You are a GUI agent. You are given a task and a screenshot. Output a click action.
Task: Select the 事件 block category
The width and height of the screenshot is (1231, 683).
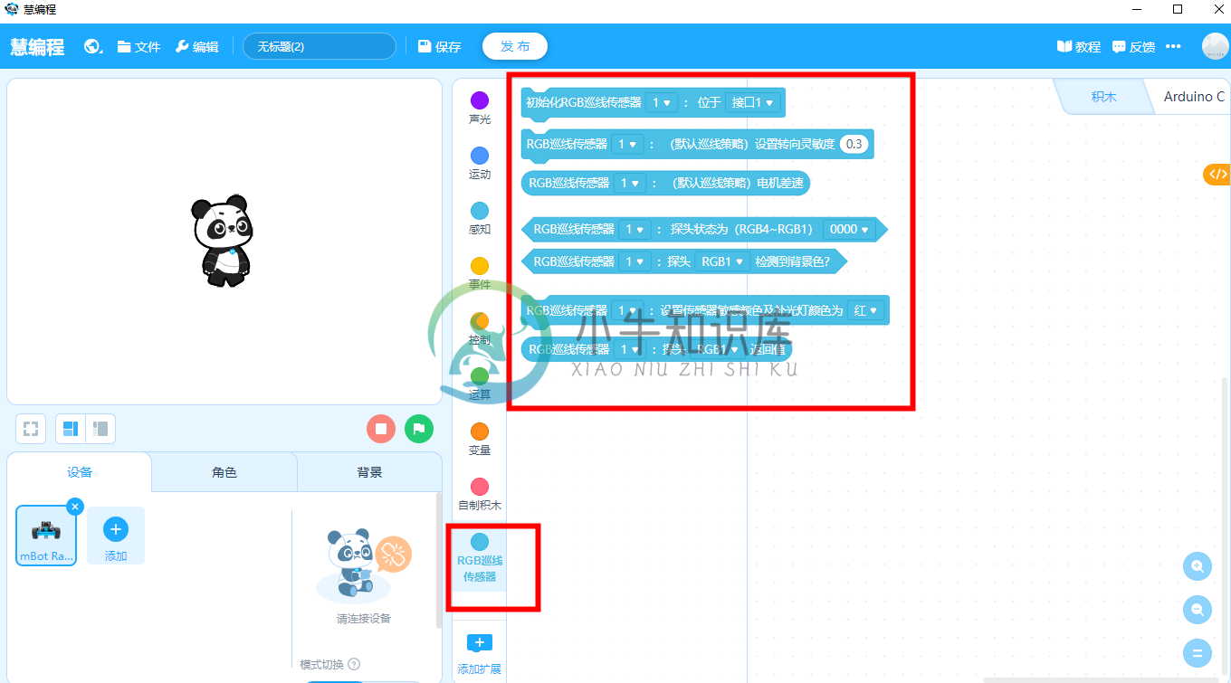click(480, 273)
